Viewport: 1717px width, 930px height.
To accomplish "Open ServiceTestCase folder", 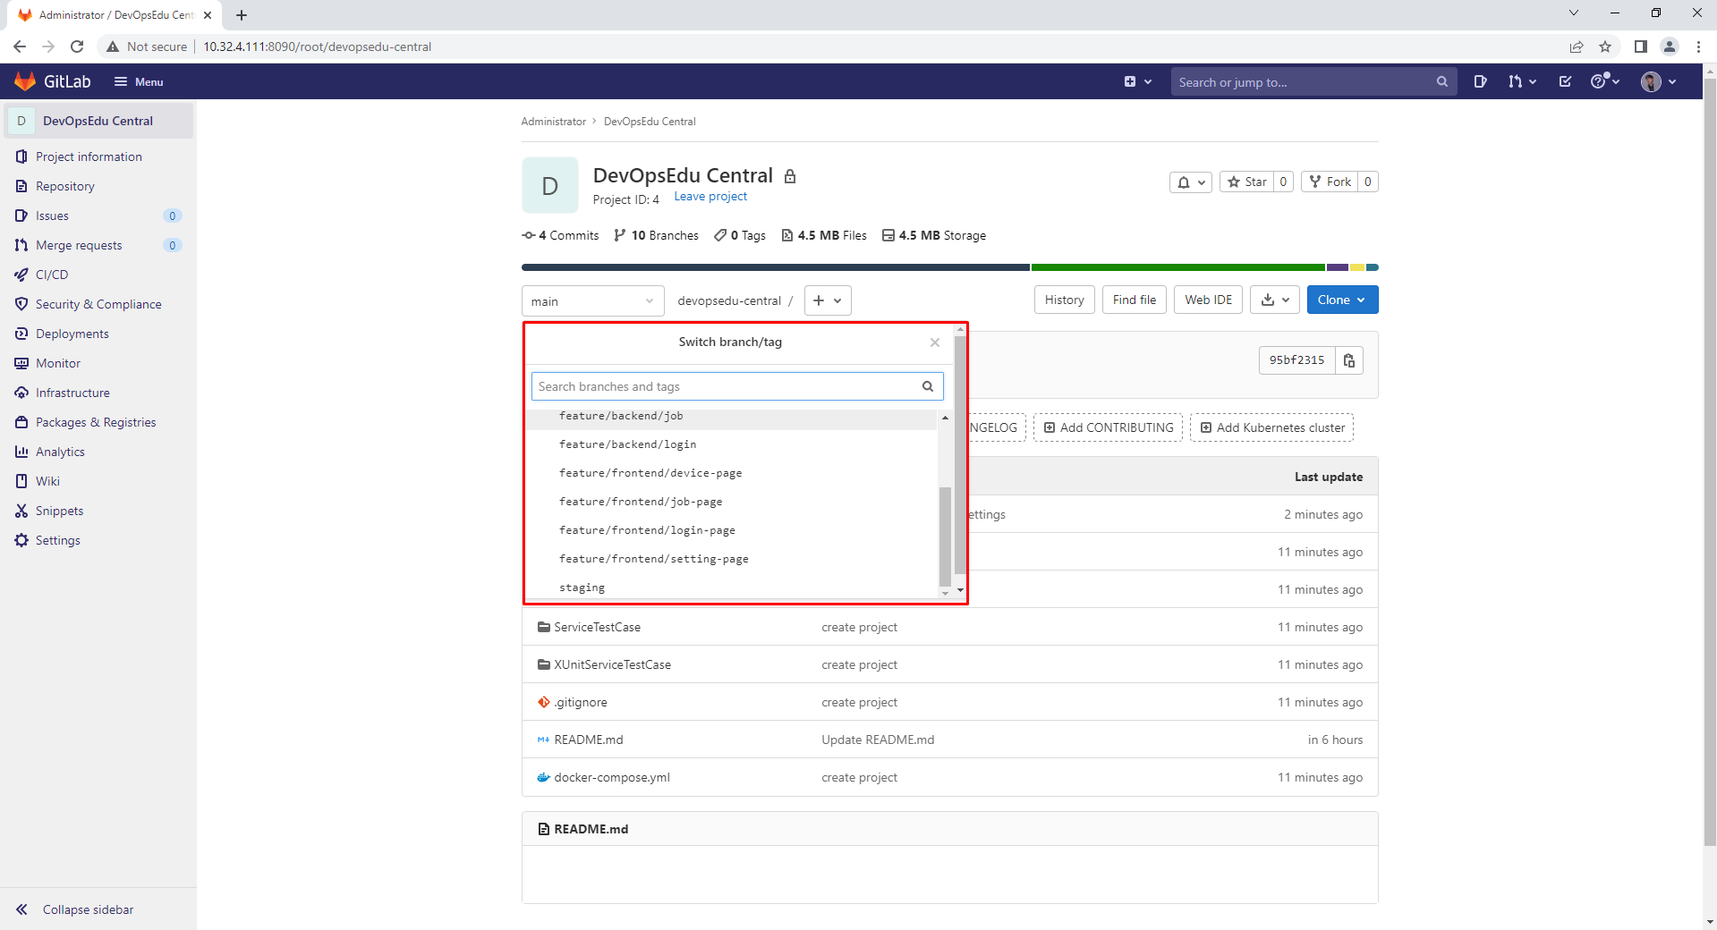I will (x=597, y=627).
